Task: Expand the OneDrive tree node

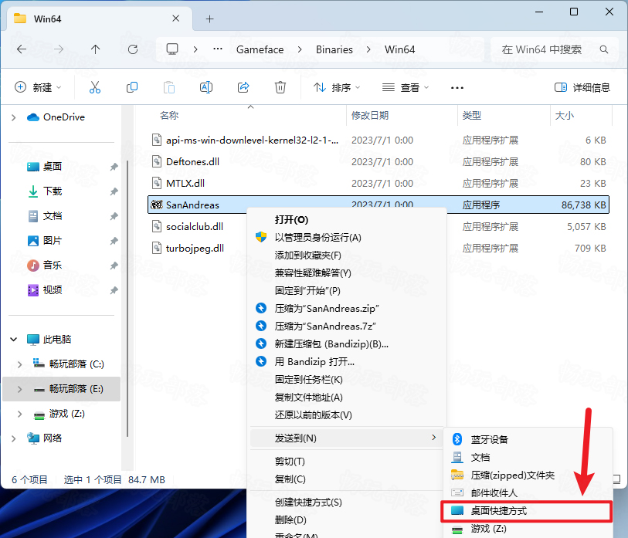Action: point(14,117)
